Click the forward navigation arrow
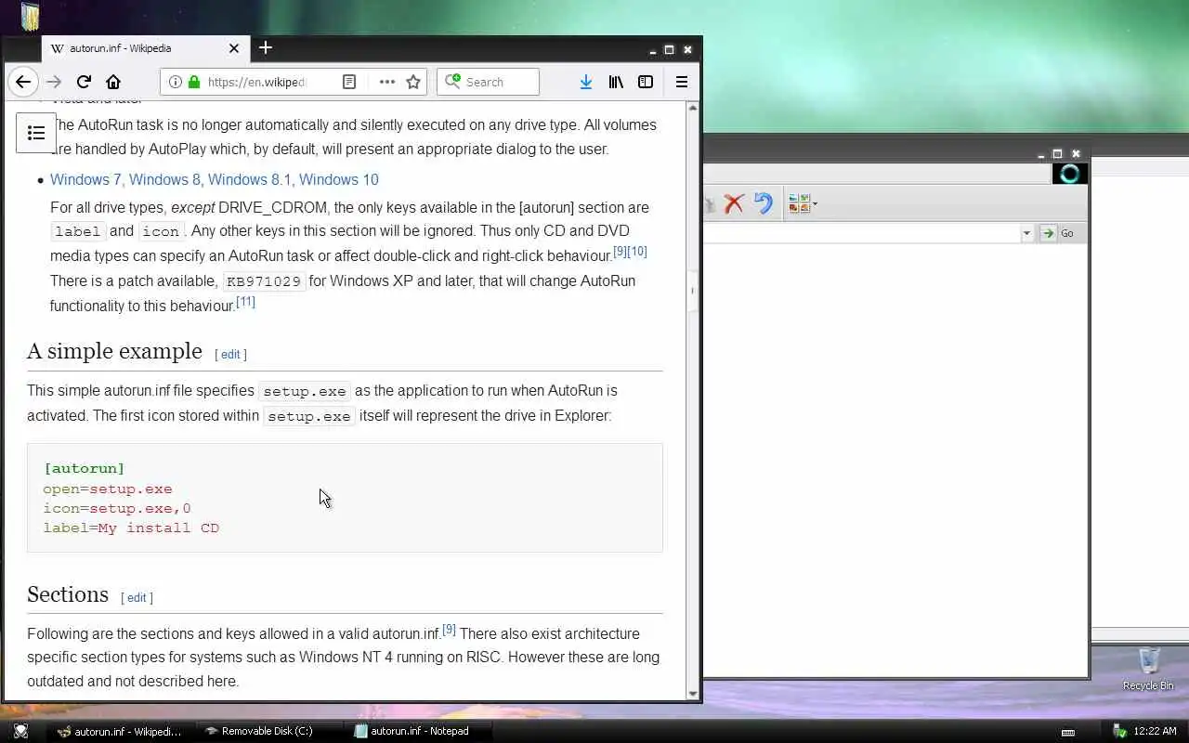 (54, 82)
